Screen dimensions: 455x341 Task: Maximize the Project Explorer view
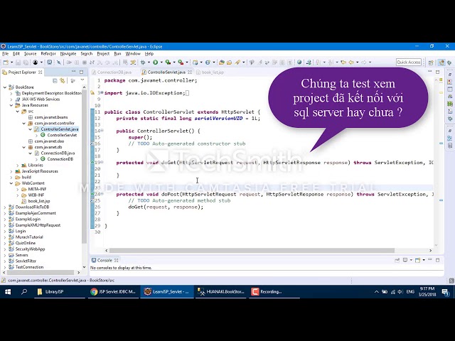(x=81, y=72)
